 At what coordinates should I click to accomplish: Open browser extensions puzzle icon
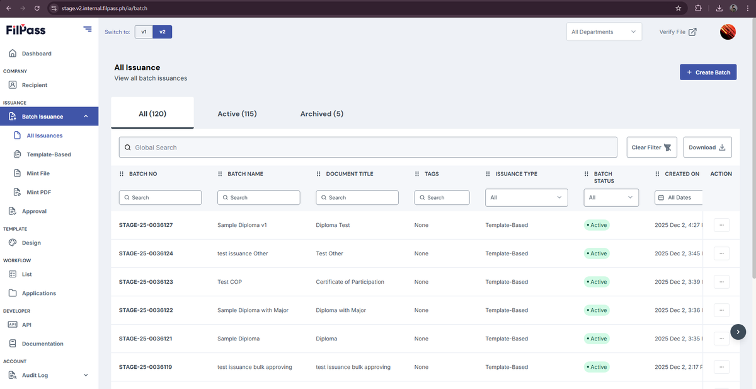point(698,8)
